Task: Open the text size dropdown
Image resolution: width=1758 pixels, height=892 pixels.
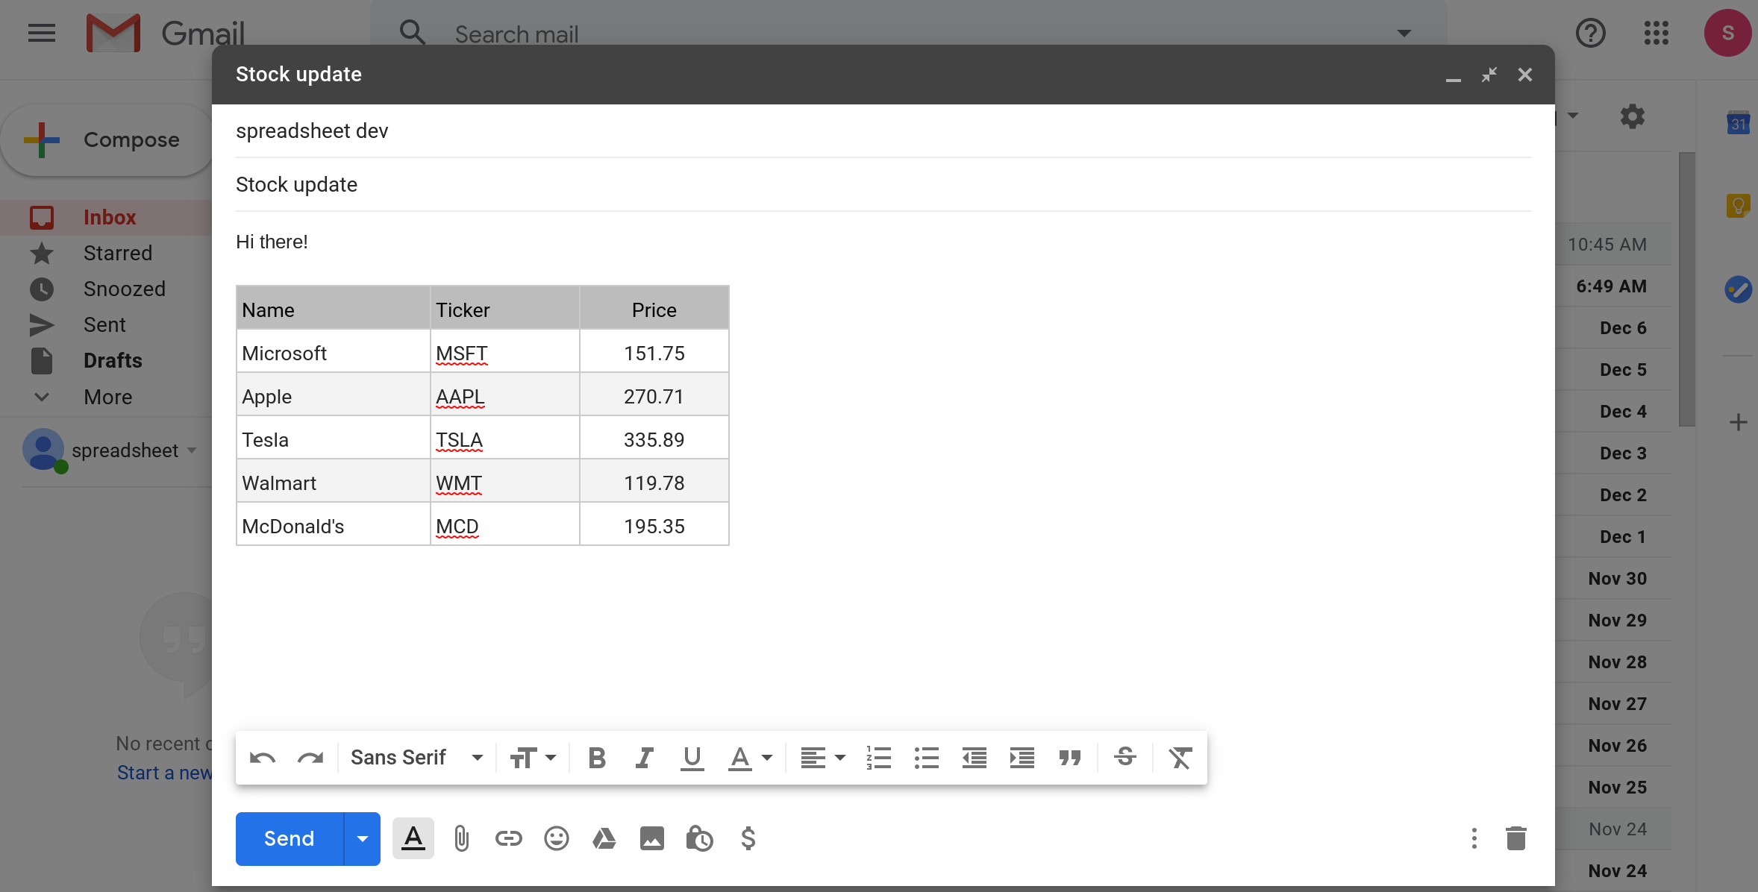Action: point(533,758)
